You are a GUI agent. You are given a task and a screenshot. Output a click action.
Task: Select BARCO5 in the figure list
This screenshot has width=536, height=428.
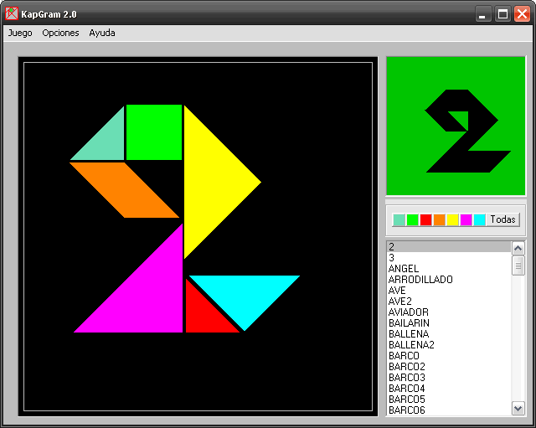coord(449,400)
